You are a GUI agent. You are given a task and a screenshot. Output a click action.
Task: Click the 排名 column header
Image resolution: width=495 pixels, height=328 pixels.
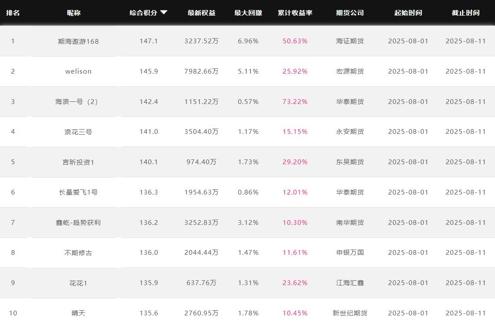[x=13, y=13]
